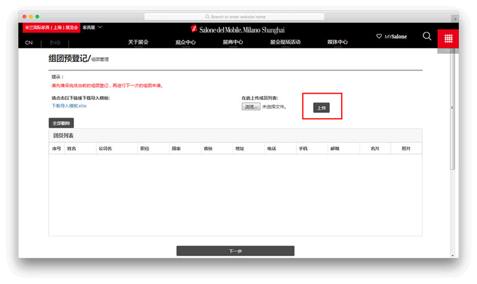Viewport: 477px width, 284px height.
Task: Expand the 家具展 dropdown chevron
Action: (100, 27)
